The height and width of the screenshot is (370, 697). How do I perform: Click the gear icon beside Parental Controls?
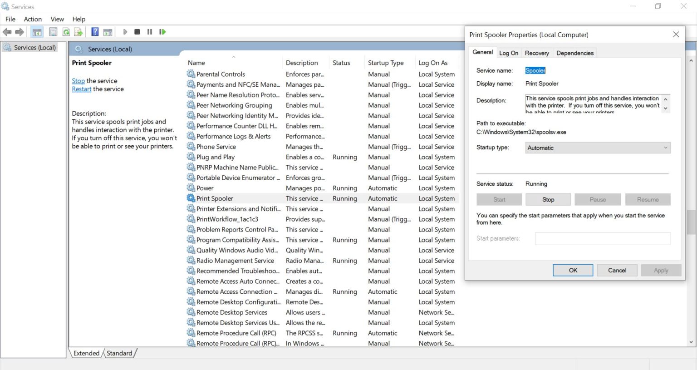pos(191,74)
